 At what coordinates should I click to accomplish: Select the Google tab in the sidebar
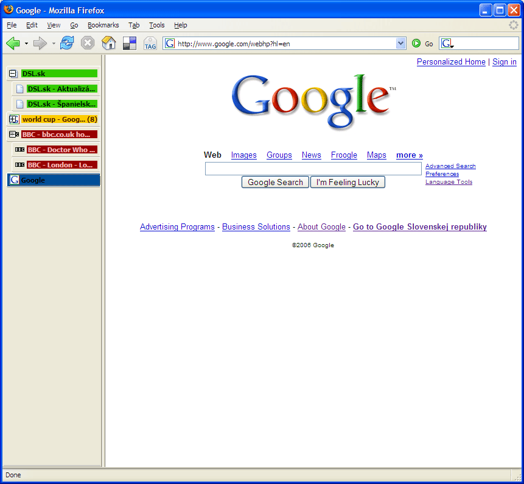click(x=54, y=180)
